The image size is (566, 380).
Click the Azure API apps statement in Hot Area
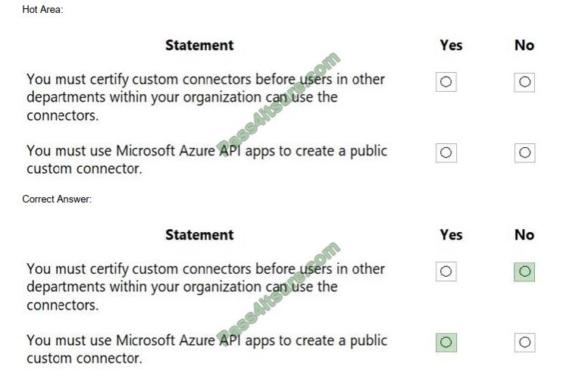pos(207,159)
